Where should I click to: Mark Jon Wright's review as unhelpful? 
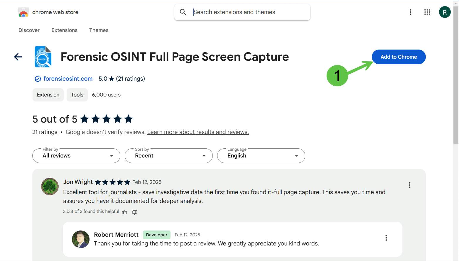coord(135,212)
